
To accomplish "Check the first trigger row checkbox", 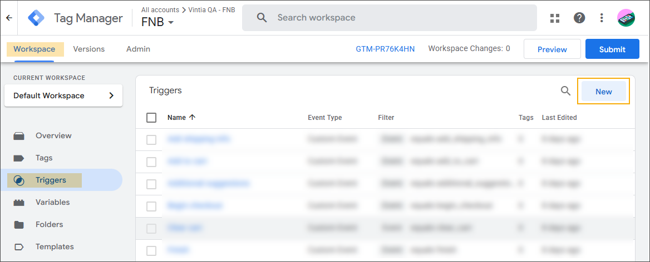I will point(151,140).
